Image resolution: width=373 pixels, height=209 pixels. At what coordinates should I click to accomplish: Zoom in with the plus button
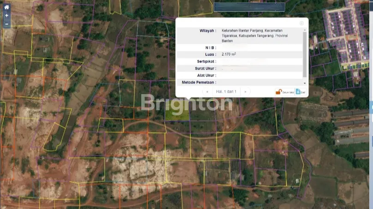(x=6, y=16)
